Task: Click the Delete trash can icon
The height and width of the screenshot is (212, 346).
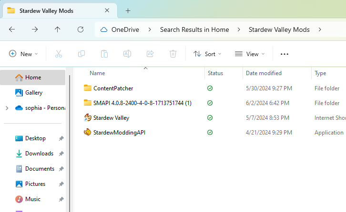Action: coord(173,54)
